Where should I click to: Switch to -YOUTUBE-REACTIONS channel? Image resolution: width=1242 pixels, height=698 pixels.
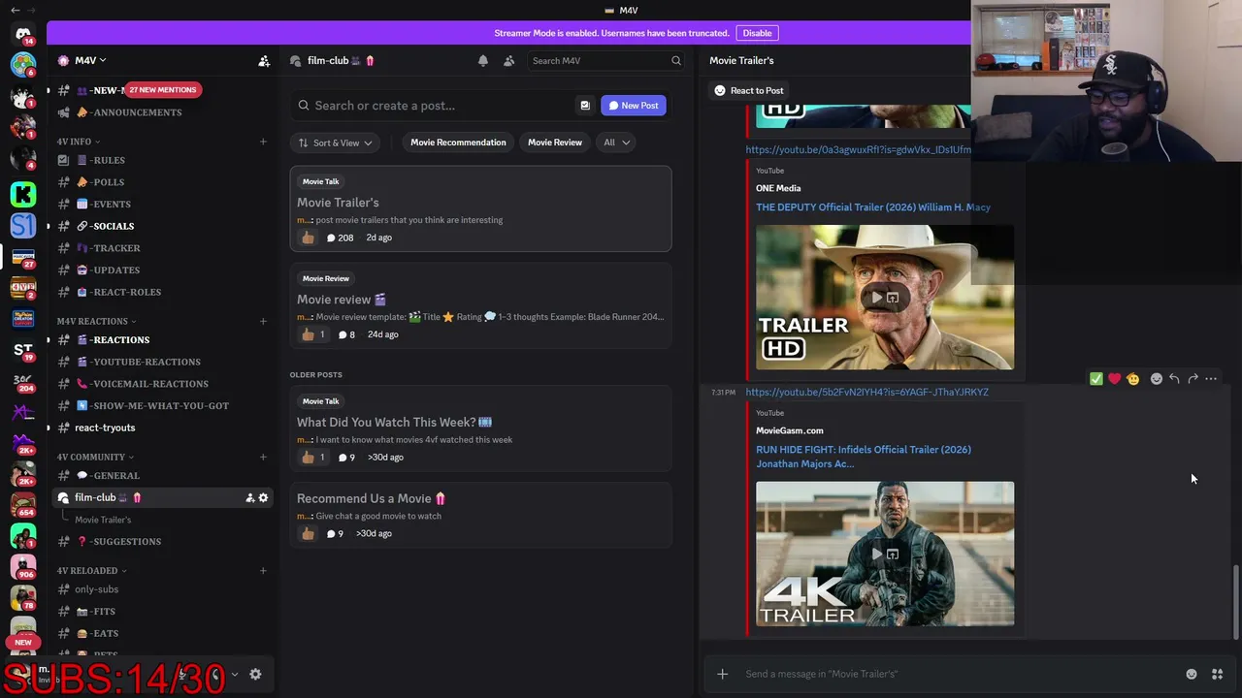(161, 362)
